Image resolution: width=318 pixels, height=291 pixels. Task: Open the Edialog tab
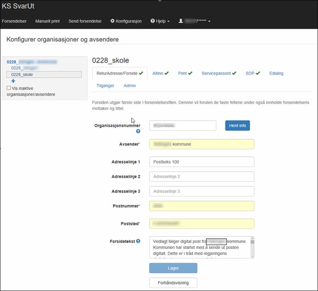coord(276,73)
